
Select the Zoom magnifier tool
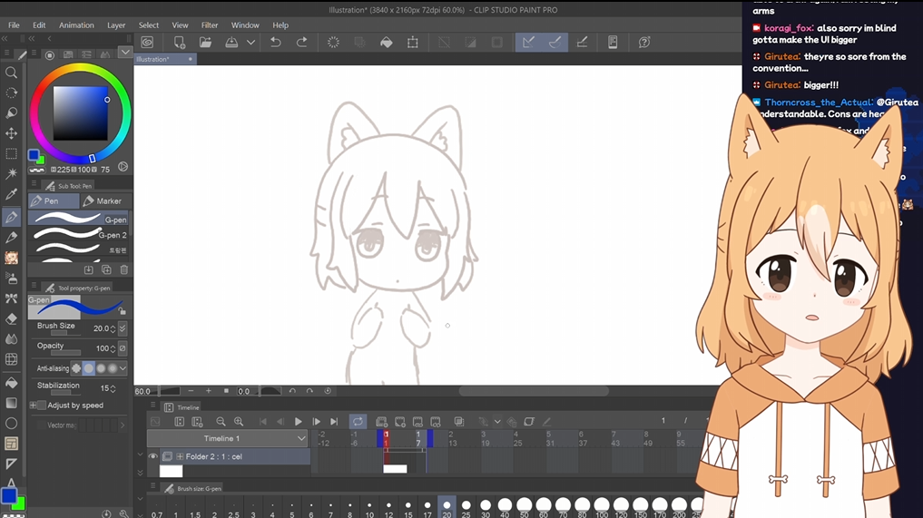[11, 73]
